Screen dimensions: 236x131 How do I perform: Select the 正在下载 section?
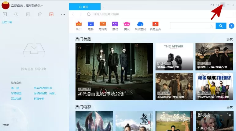coord(7,22)
